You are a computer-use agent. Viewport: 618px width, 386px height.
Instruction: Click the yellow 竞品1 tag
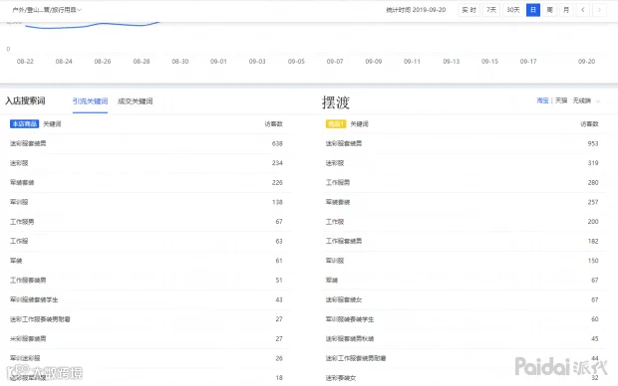click(336, 124)
